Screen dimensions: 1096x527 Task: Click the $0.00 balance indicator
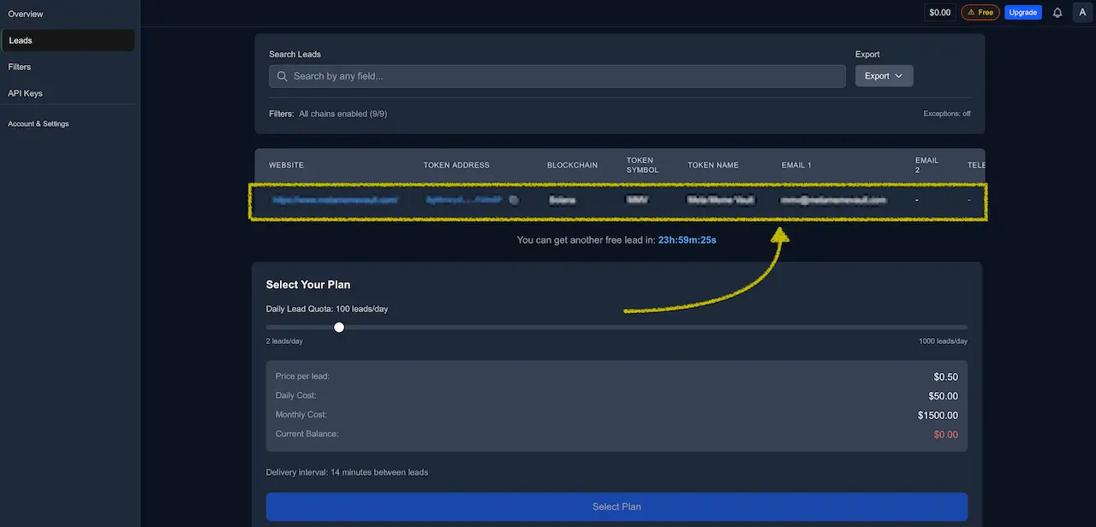point(939,13)
